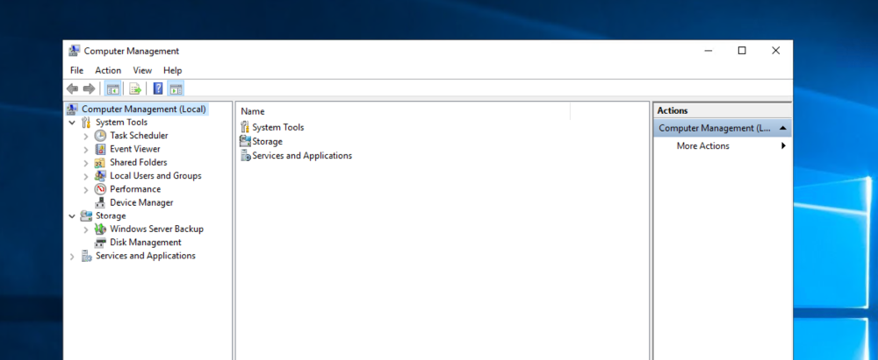Click Computer Management (Local) root icon

[x=72, y=109]
